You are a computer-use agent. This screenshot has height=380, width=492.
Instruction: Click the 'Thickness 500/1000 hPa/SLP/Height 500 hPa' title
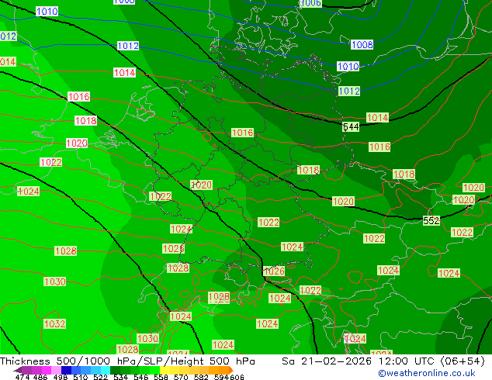(127, 361)
